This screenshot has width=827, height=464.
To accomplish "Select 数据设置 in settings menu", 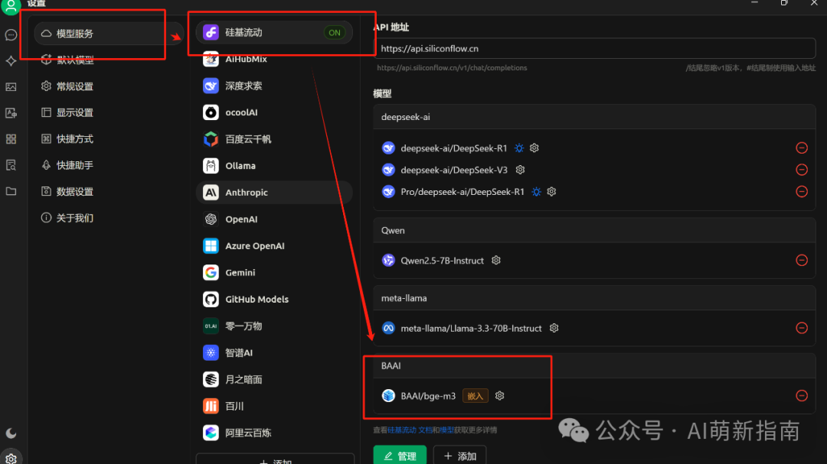I will (x=109, y=192).
